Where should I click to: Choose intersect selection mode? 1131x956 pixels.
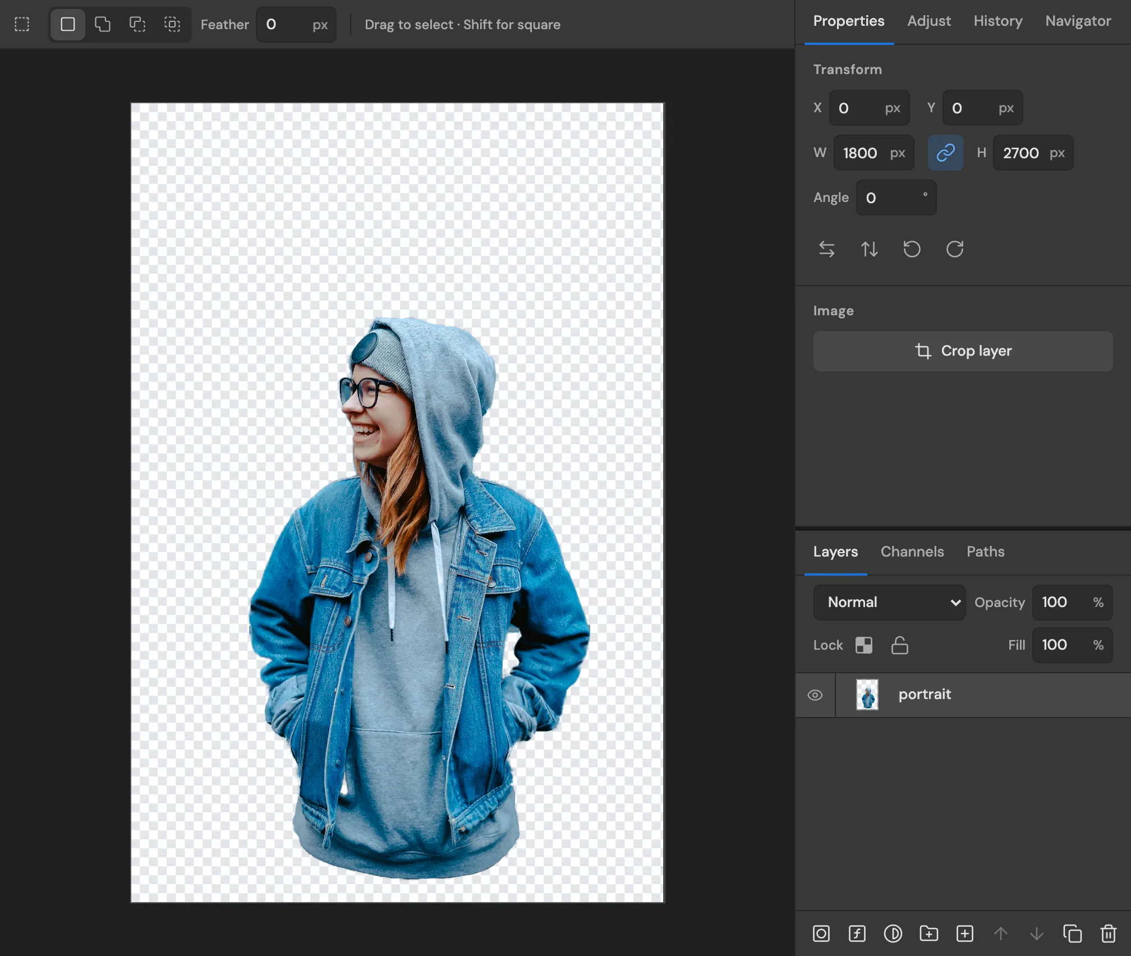[172, 24]
